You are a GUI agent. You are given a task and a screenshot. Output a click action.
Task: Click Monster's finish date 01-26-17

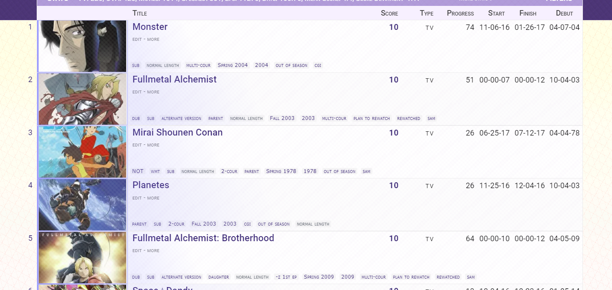[x=530, y=27]
